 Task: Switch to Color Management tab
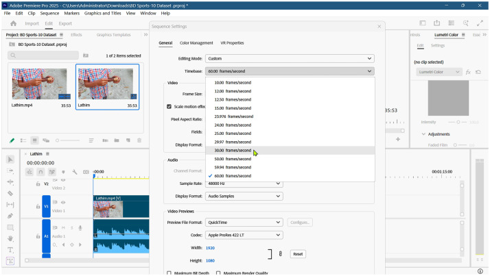click(x=196, y=43)
